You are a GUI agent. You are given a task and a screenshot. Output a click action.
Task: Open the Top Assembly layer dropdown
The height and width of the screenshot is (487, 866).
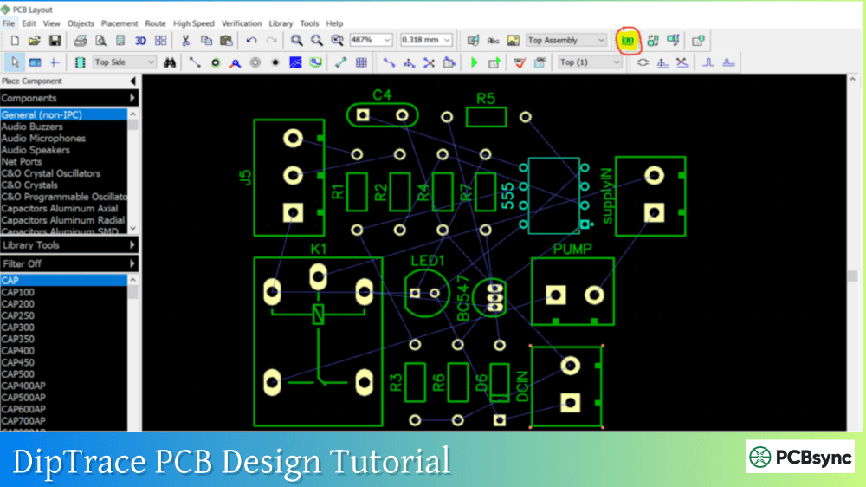coord(601,41)
